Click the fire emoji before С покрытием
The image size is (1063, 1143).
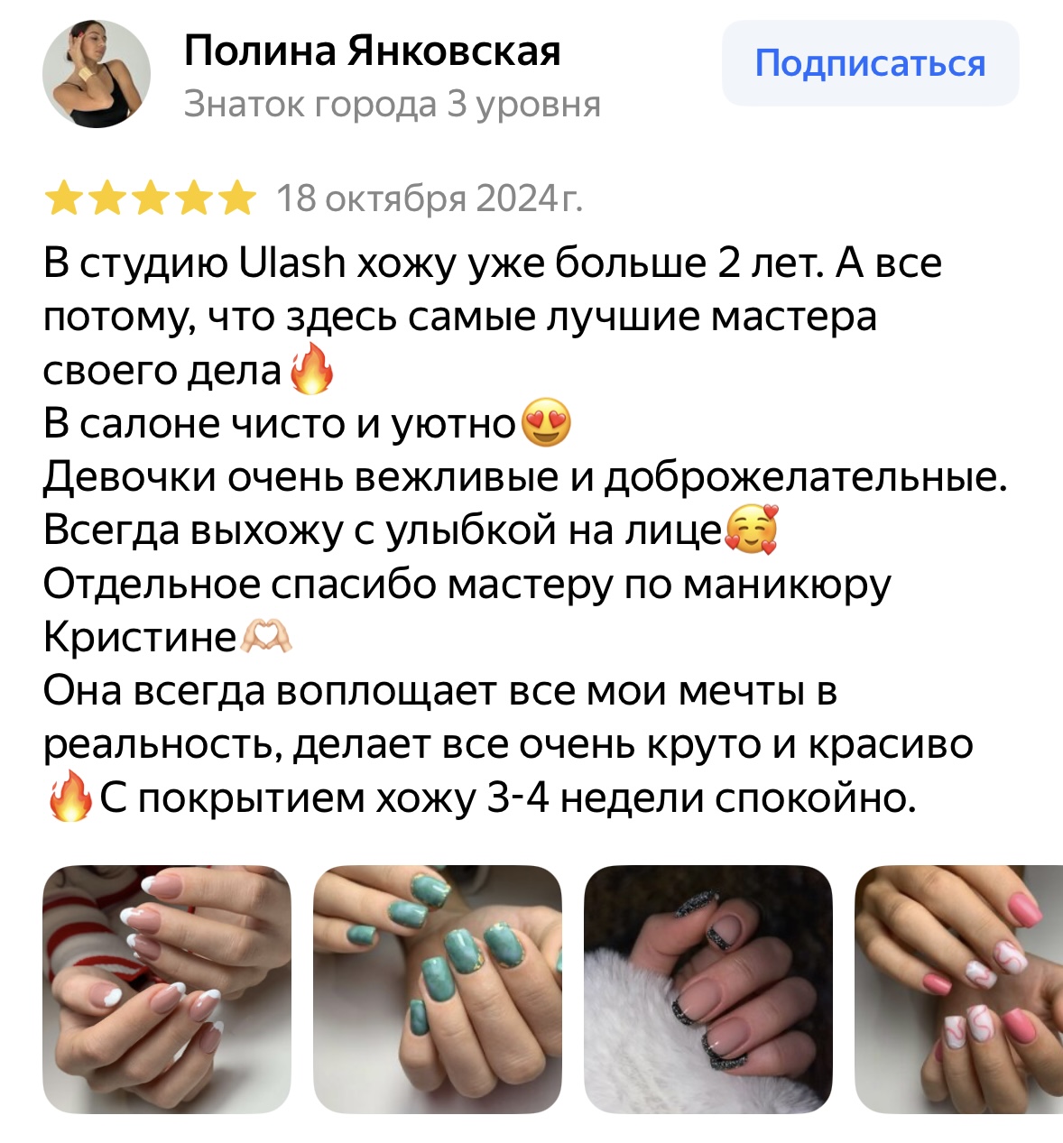(70, 796)
